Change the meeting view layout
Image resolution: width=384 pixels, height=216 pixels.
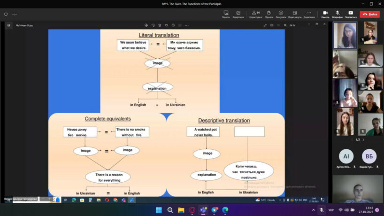294,14
